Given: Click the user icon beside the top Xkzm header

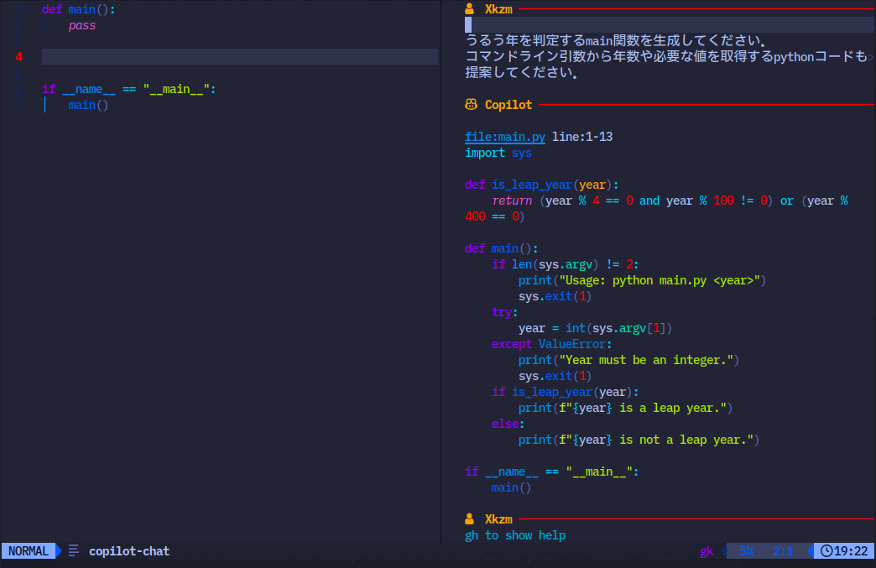Looking at the screenshot, I should pos(470,9).
